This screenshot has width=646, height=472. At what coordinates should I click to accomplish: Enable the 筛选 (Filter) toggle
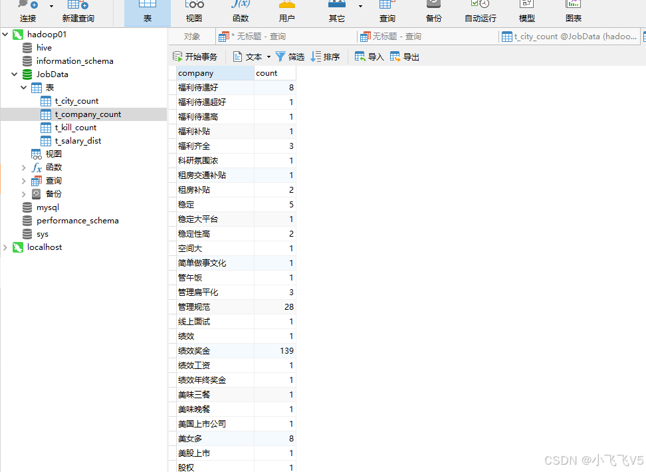[290, 57]
